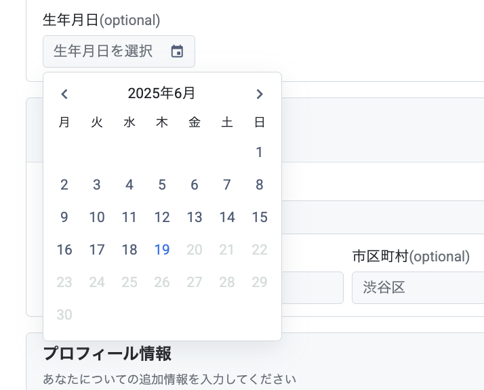Click disabled day 26 in calendar

point(162,282)
